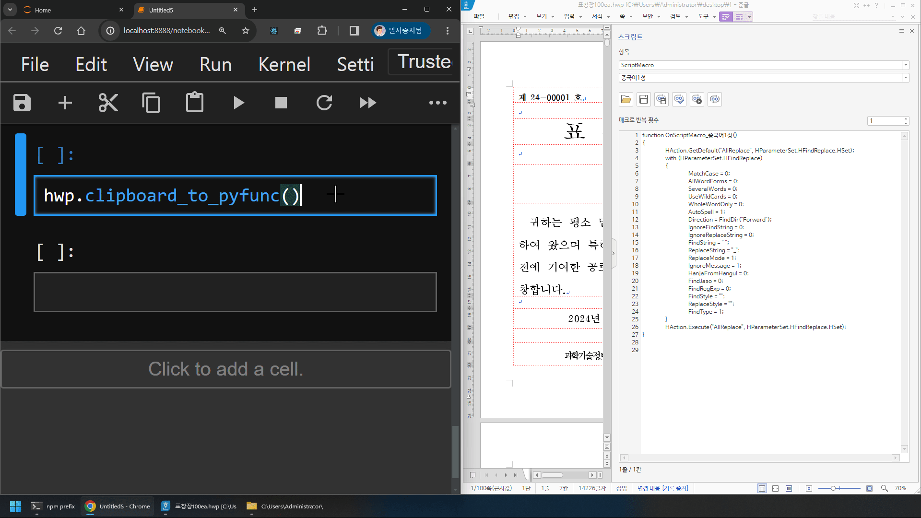Viewport: 921px width, 518px height.
Task: Run the selected cell with play icon
Action: pos(238,103)
